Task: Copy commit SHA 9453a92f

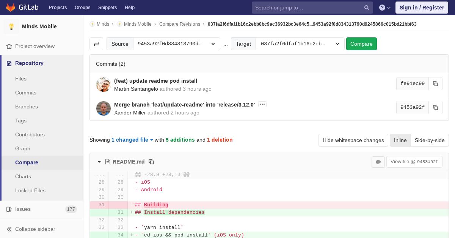Action: (435, 108)
